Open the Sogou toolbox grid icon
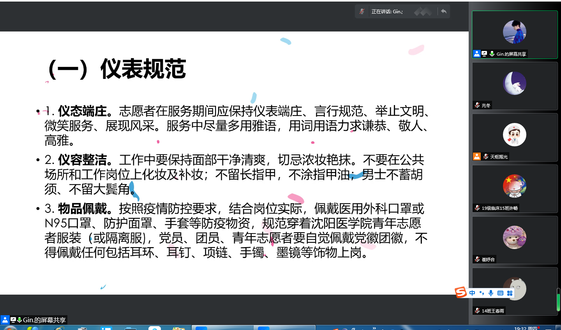The image size is (561, 330). [510, 293]
